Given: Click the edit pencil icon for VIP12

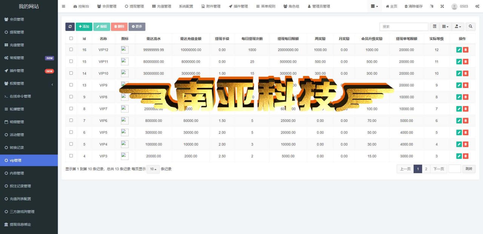Looking at the screenshot, I should pos(459,50).
